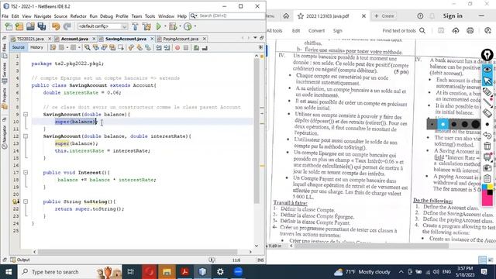Click the Clean and Build Project icon
This screenshot has height=279, width=496.
(x=146, y=26)
